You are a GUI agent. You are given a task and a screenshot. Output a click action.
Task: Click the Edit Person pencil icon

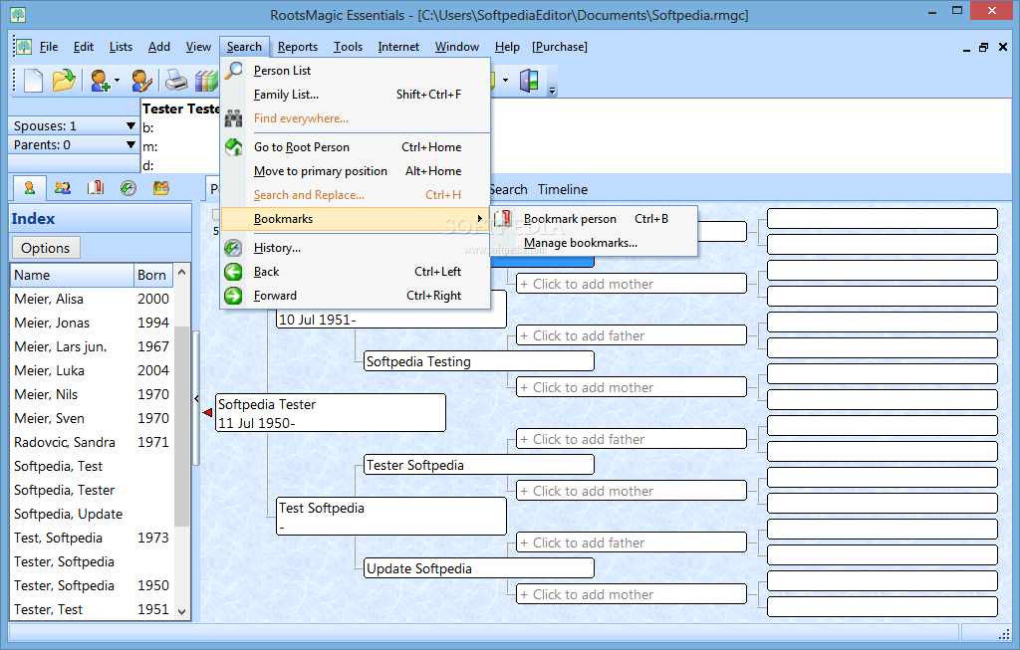[141, 81]
